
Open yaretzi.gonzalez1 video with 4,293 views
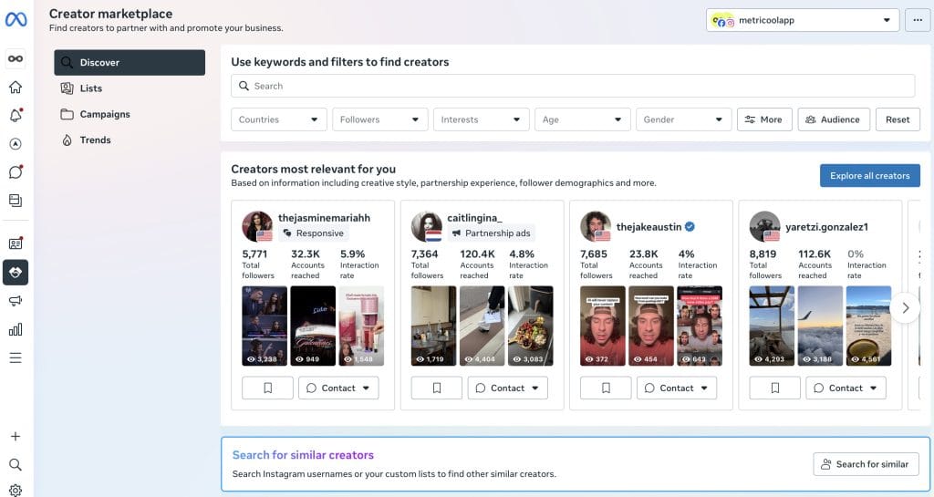click(772, 326)
